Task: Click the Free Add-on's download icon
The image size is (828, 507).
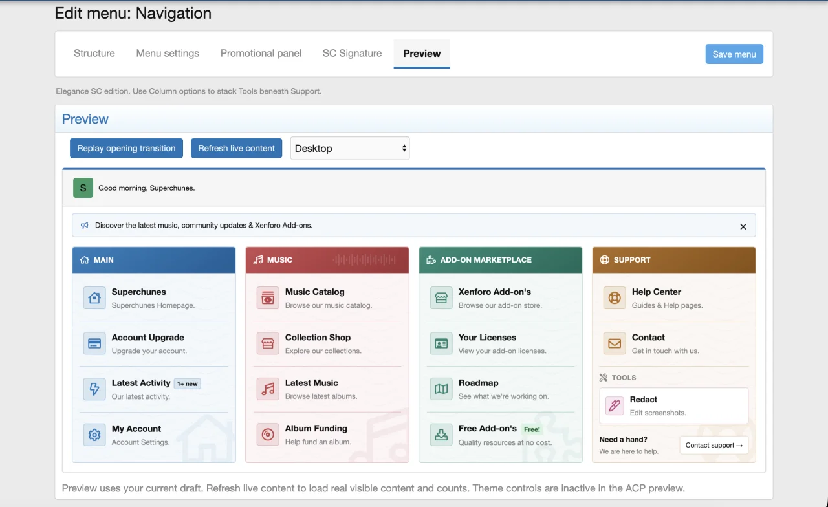Action: 441,435
